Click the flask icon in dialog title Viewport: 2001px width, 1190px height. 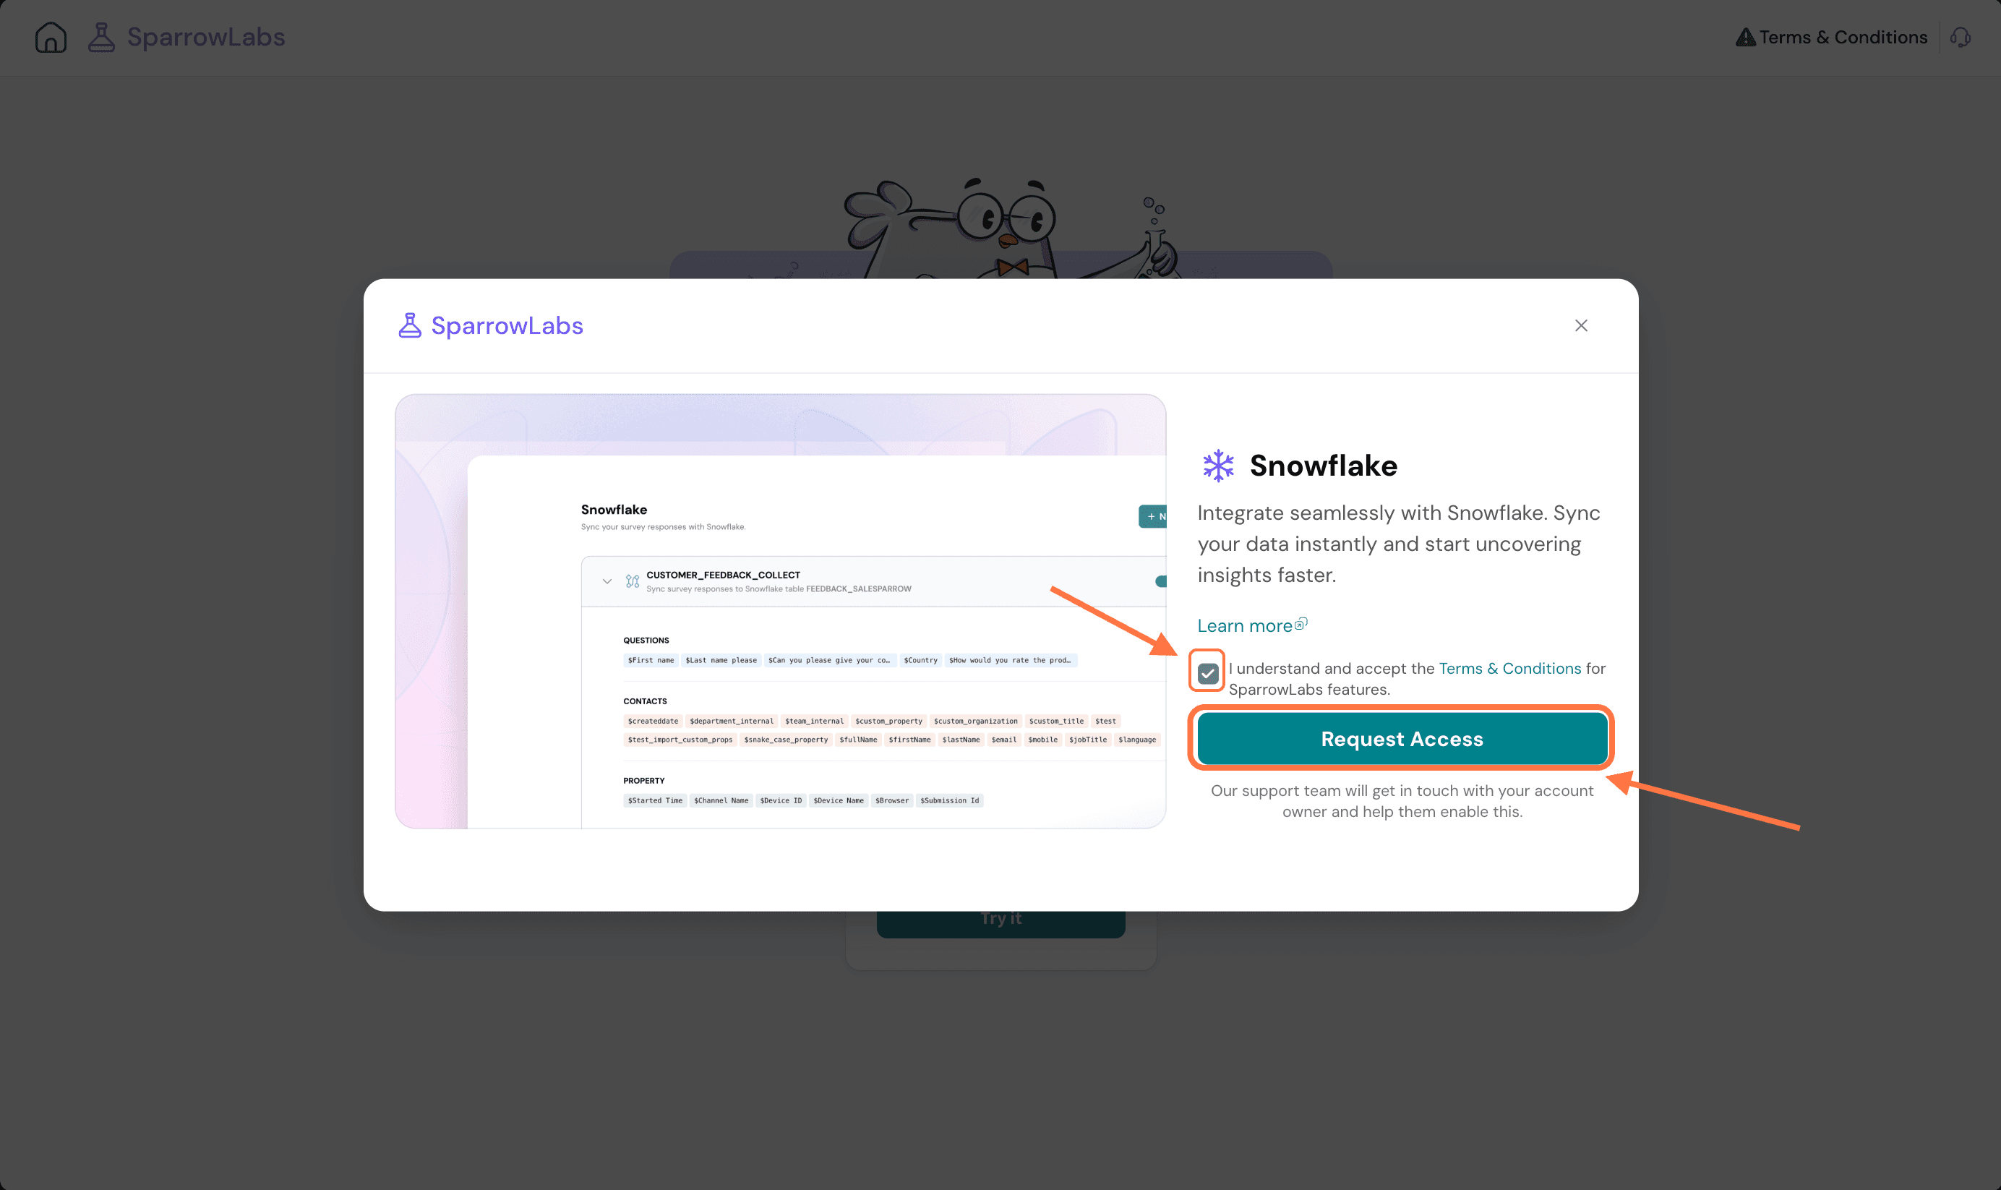click(x=410, y=325)
